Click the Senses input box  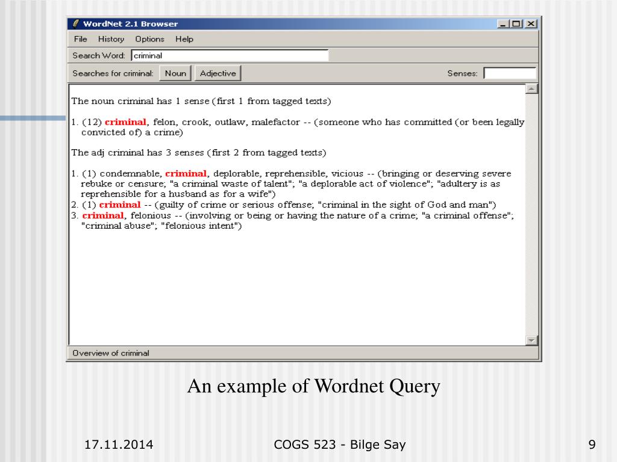(x=510, y=73)
